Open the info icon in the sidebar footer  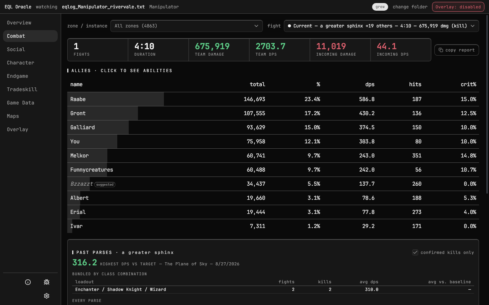tap(28, 282)
